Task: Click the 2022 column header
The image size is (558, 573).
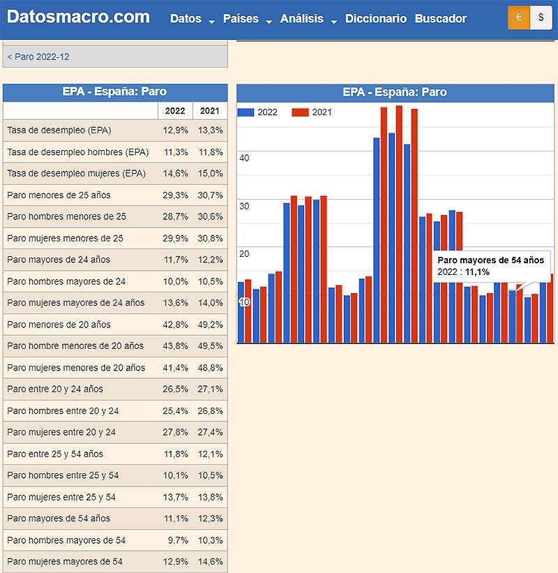Action: click(x=175, y=111)
